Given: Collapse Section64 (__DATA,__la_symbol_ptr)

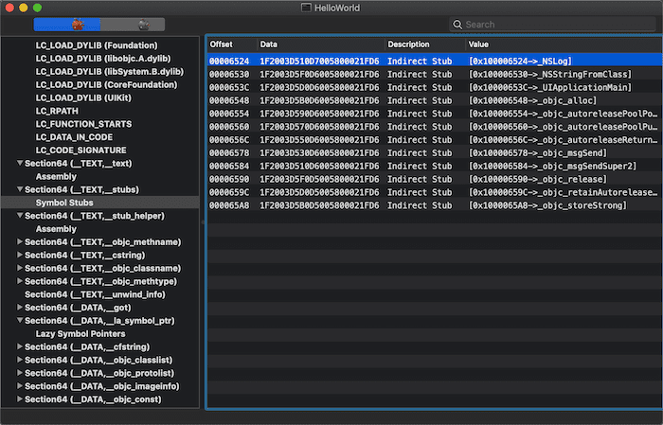Looking at the screenshot, I should pyautogui.click(x=20, y=320).
